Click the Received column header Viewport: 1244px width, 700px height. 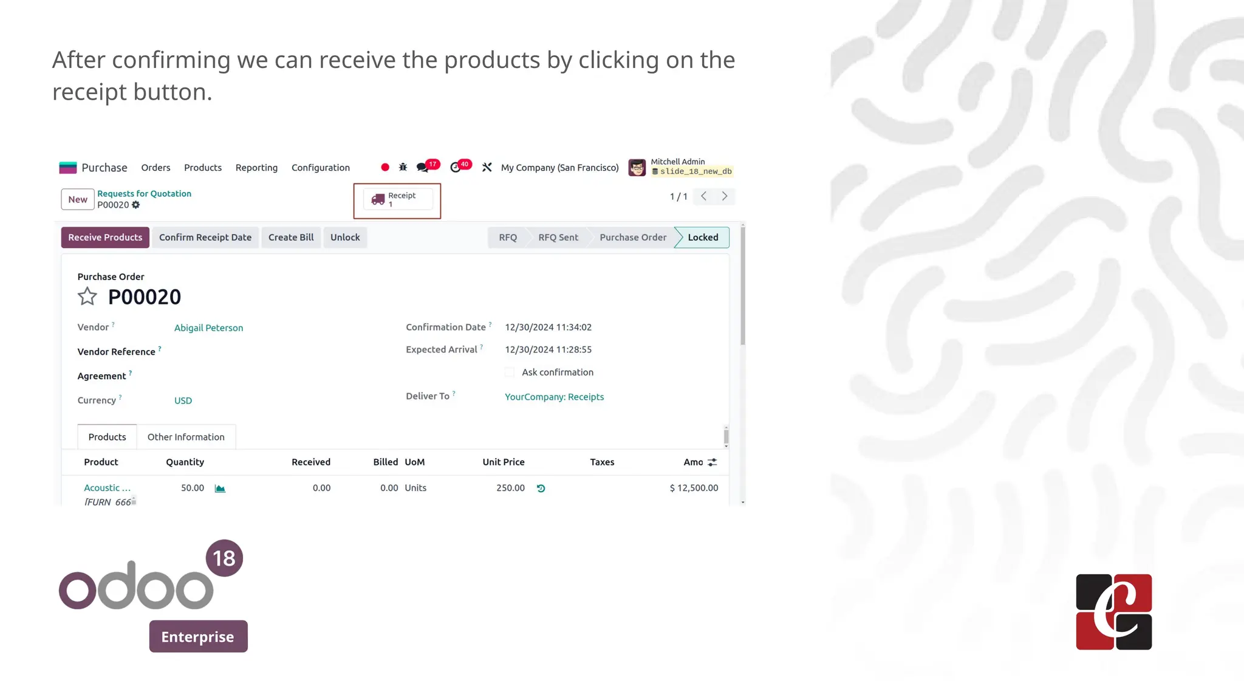311,462
